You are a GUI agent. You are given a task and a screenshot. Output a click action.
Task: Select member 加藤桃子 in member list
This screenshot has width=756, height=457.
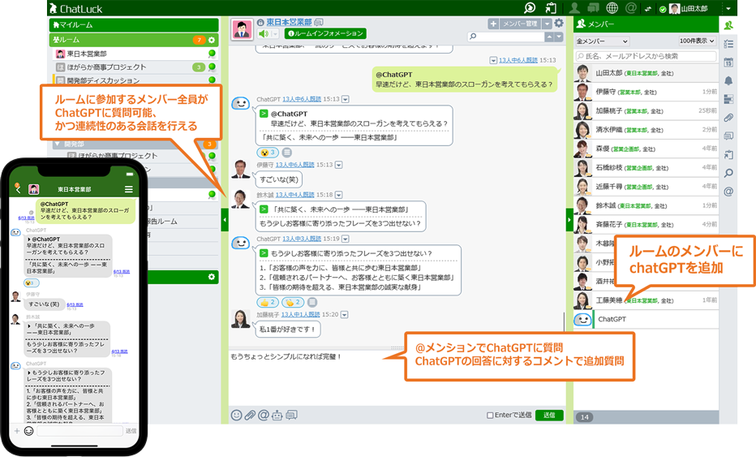click(646, 111)
